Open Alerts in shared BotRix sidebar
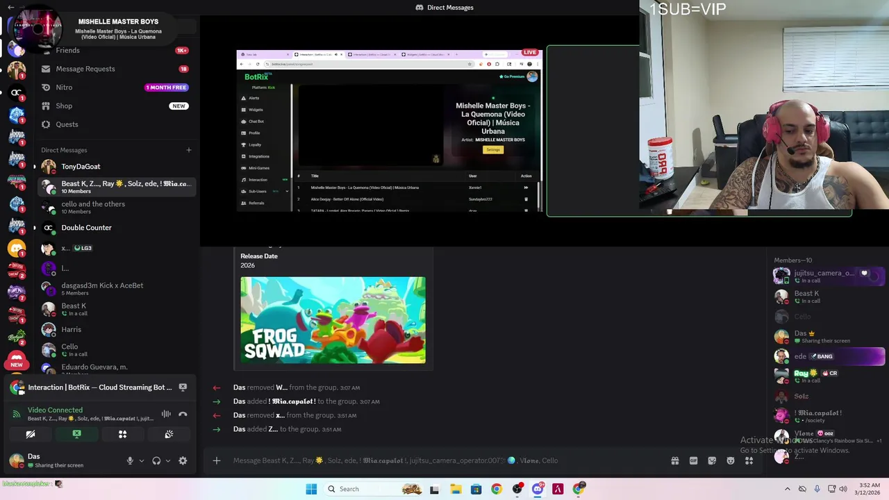The image size is (889, 500). (x=254, y=98)
